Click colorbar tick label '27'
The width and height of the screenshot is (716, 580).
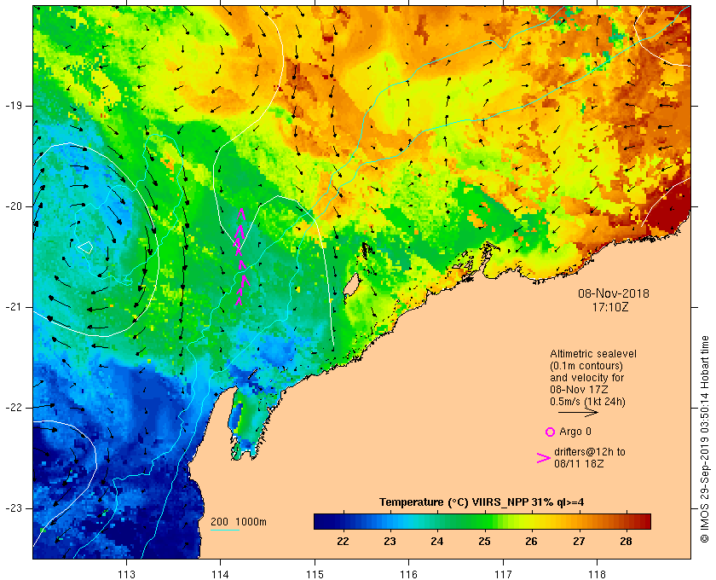[x=579, y=541]
